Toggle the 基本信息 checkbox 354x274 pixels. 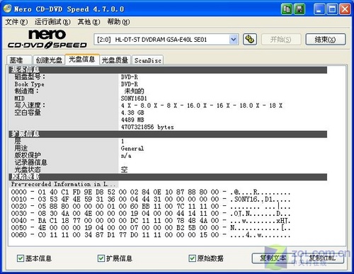pyautogui.click(x=20, y=258)
